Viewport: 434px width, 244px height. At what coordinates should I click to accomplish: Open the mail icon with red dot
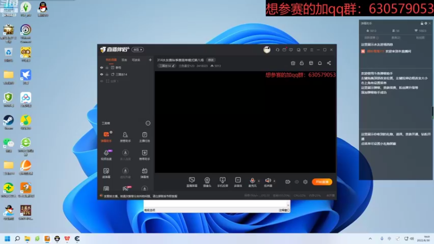click(x=284, y=50)
